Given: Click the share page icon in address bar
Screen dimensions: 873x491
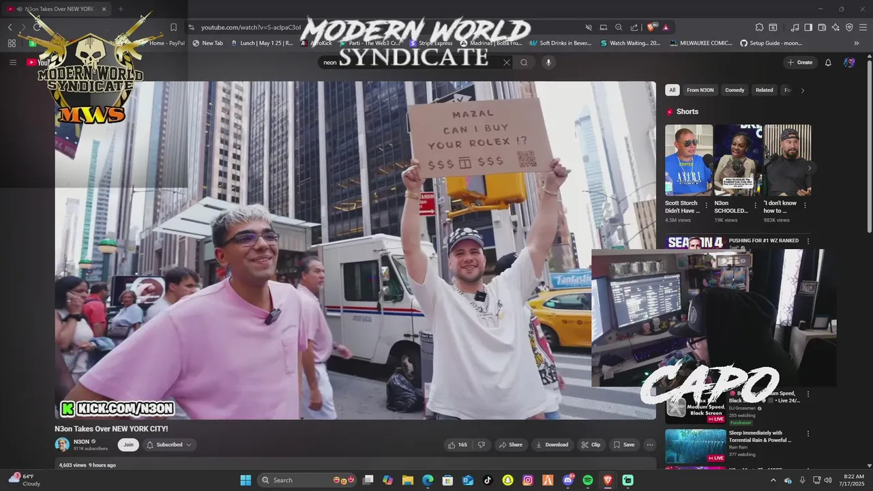Looking at the screenshot, I should [x=634, y=27].
